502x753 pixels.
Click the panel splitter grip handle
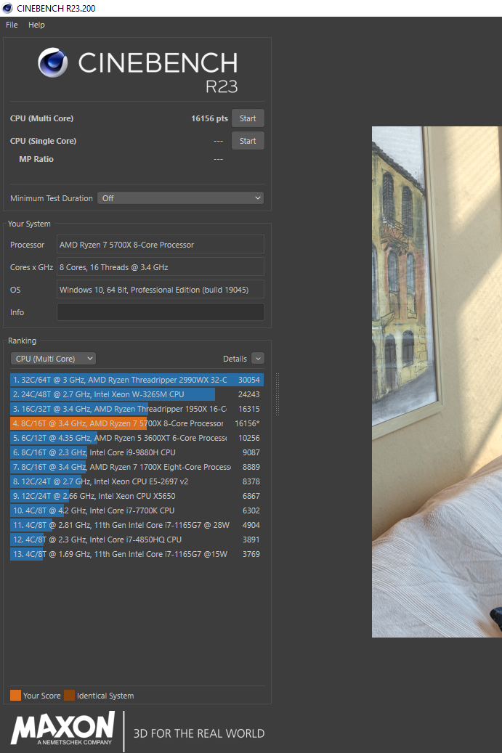tap(278, 394)
